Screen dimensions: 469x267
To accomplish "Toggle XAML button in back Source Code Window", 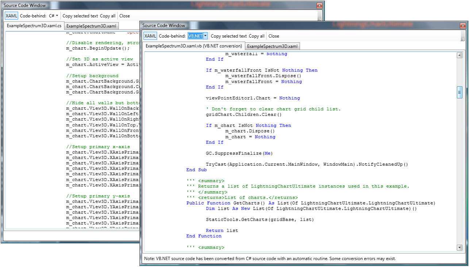I will 11,16.
